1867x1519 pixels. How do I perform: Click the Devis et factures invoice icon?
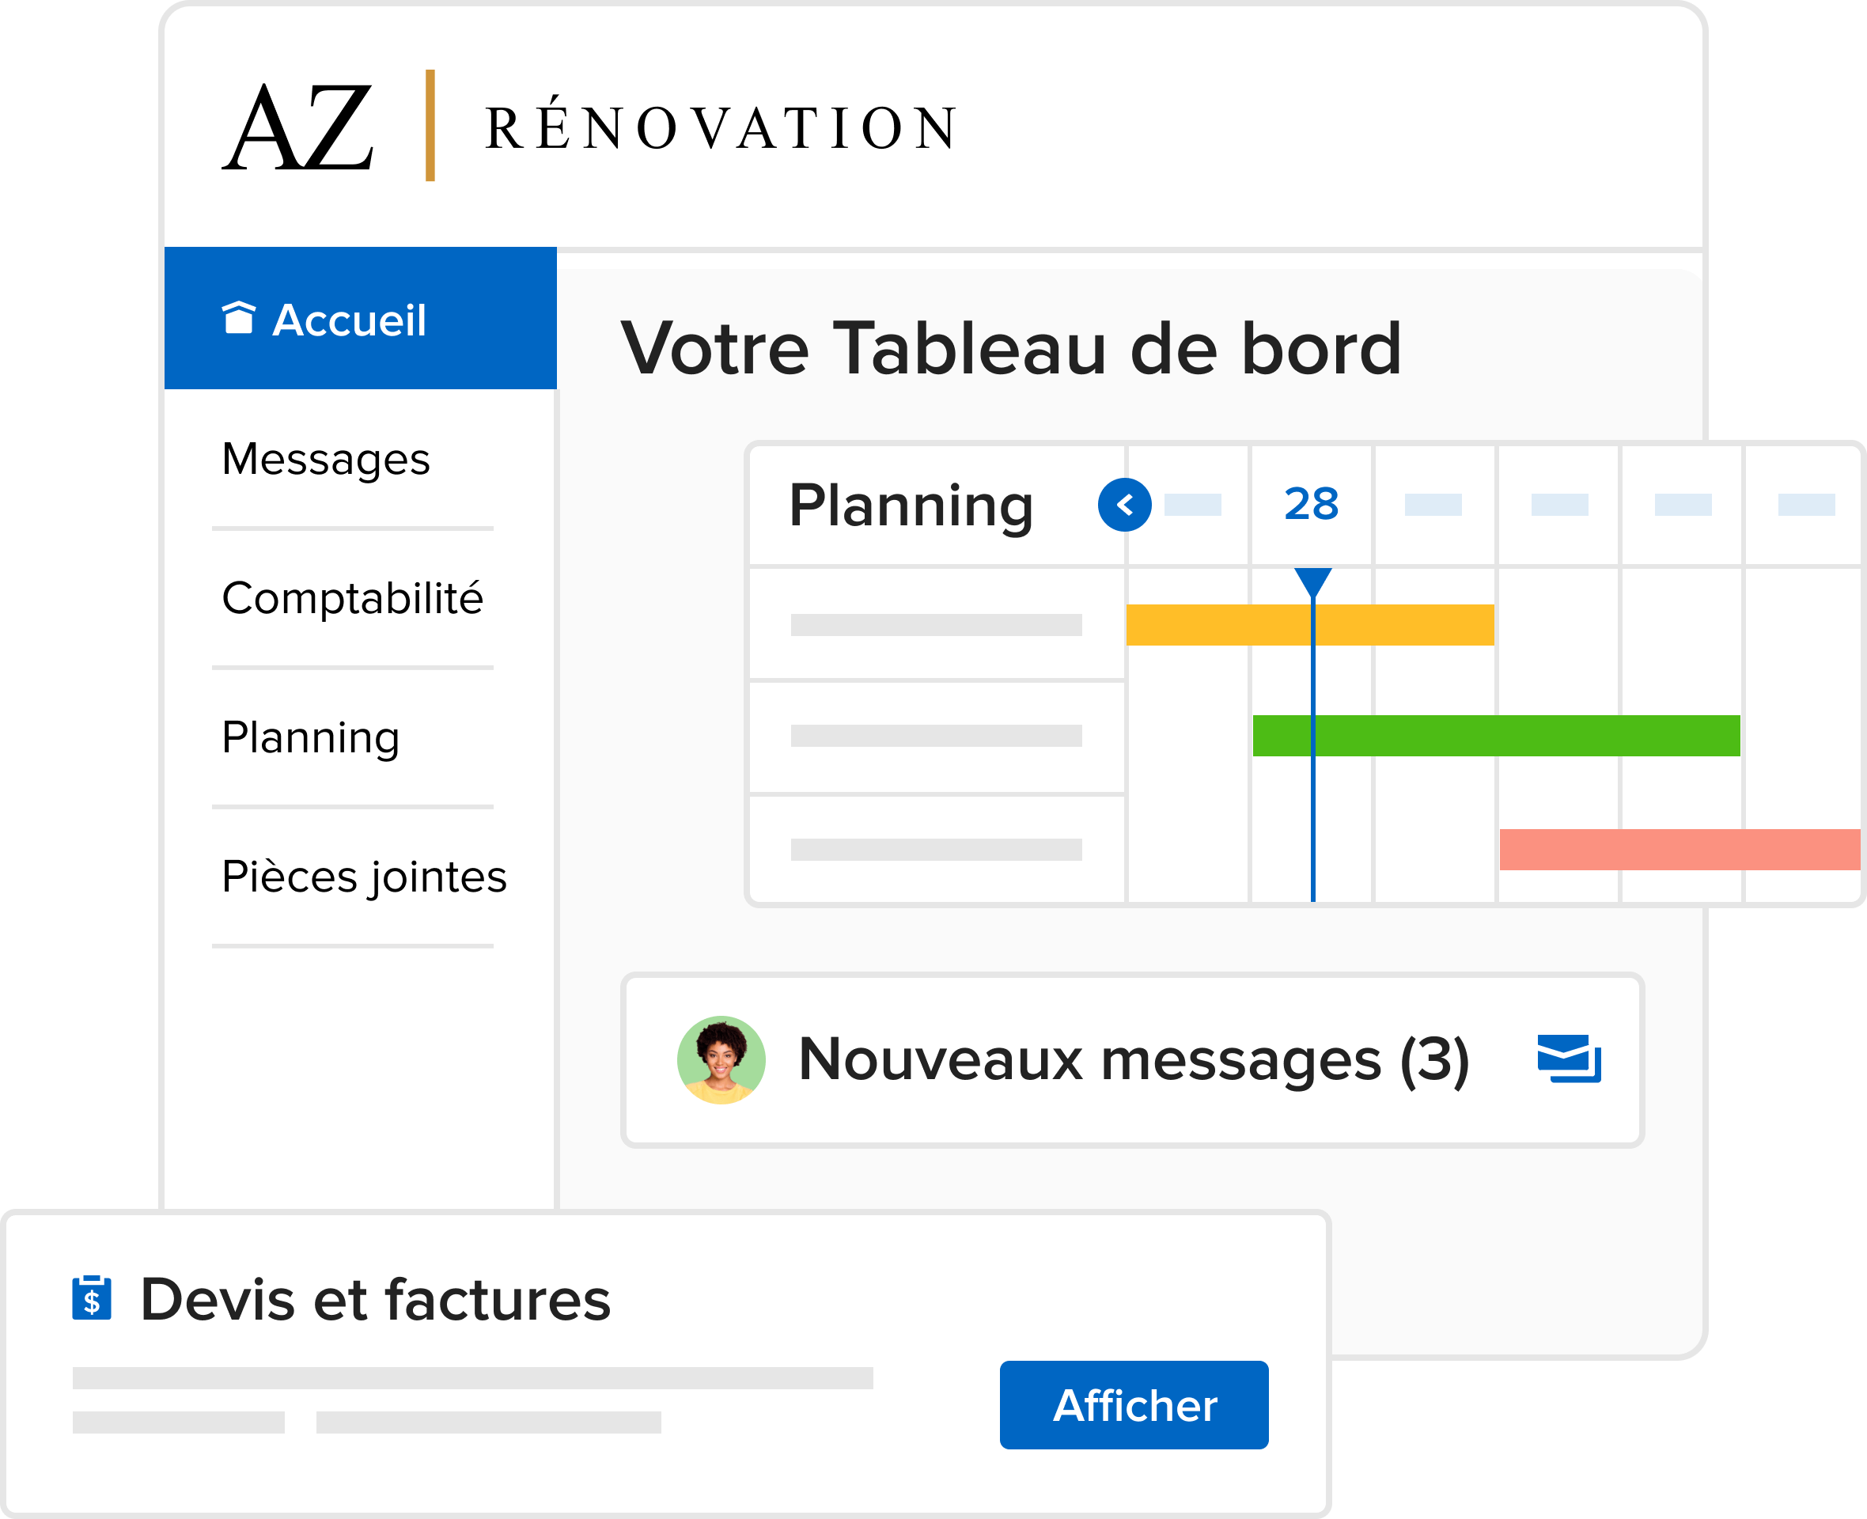pyautogui.click(x=92, y=1298)
